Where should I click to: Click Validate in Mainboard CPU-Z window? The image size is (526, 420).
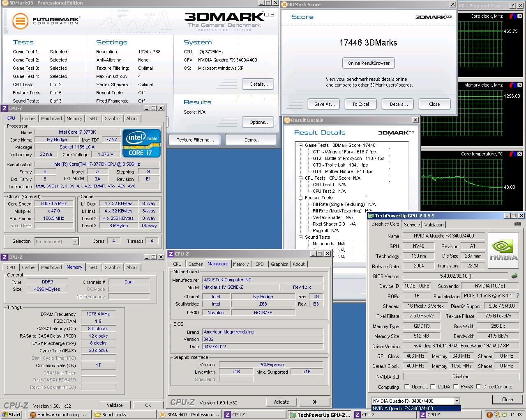pyautogui.click(x=281, y=402)
